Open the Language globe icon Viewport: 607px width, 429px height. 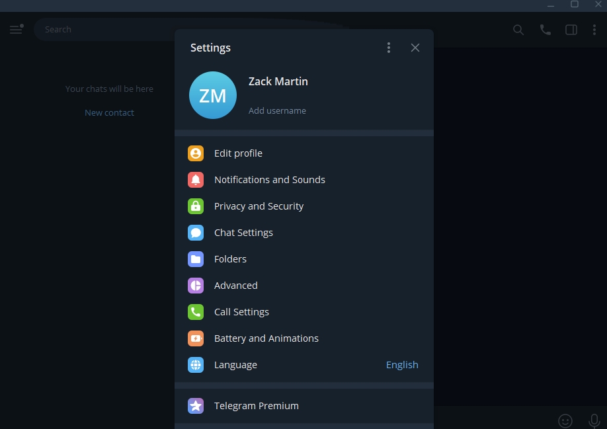click(196, 365)
